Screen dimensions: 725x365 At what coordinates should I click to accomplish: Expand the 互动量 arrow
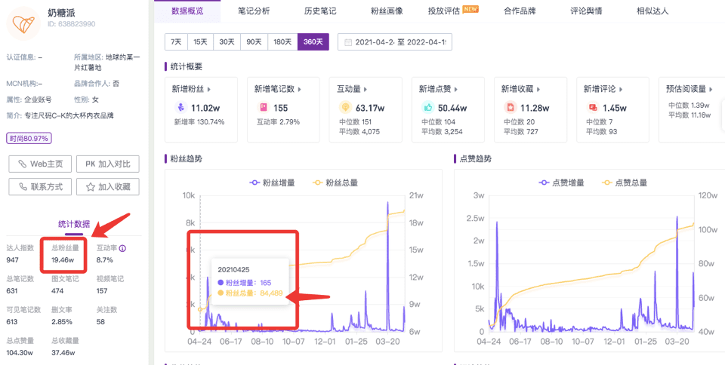[366, 90]
